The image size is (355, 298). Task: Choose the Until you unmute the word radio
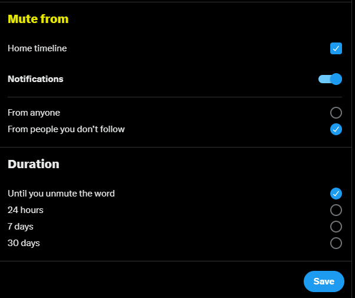tap(336, 193)
